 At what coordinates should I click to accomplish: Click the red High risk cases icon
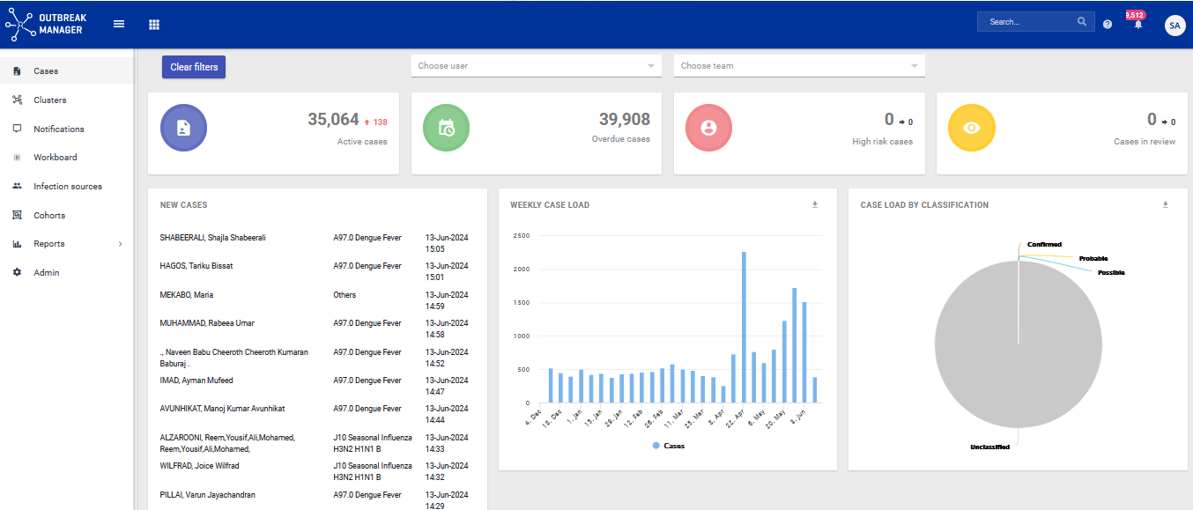(708, 129)
